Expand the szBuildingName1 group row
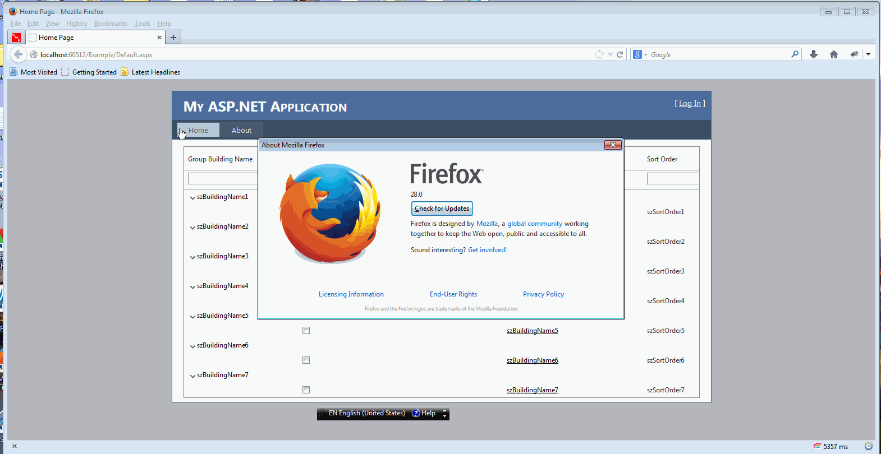 pyautogui.click(x=192, y=197)
